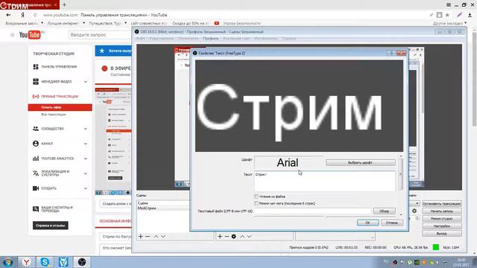The height and width of the screenshot is (268, 477).
Task: Enable 'Режим чат лога' checkbox
Action: tap(256, 203)
